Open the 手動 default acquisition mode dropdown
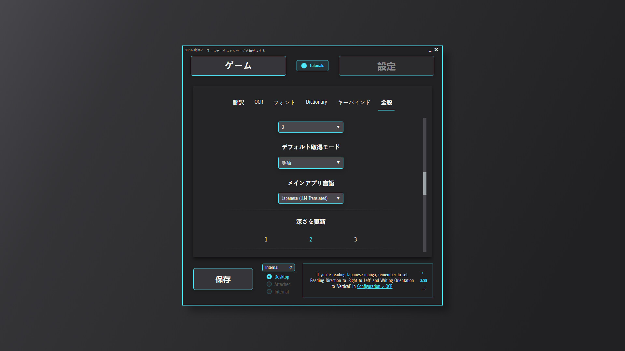The width and height of the screenshot is (625, 351). (x=311, y=162)
